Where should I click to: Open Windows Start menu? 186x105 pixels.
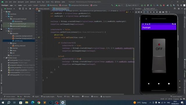click(3, 102)
